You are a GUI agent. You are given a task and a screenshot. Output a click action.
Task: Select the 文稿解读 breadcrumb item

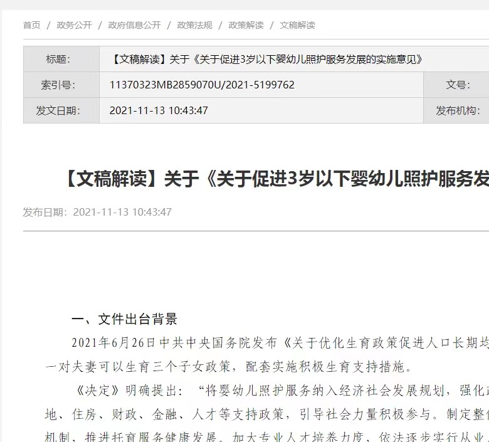point(297,25)
